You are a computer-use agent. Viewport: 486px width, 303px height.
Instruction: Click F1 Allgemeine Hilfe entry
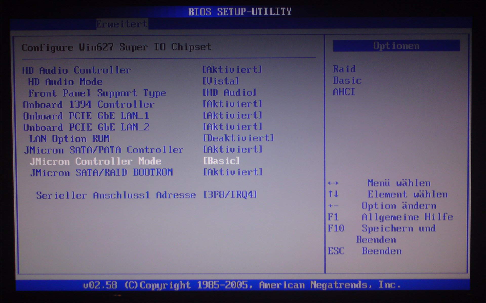[x=390, y=217]
